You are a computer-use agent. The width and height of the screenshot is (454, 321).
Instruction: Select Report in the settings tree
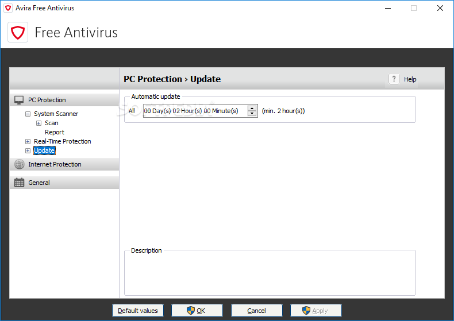tap(55, 132)
